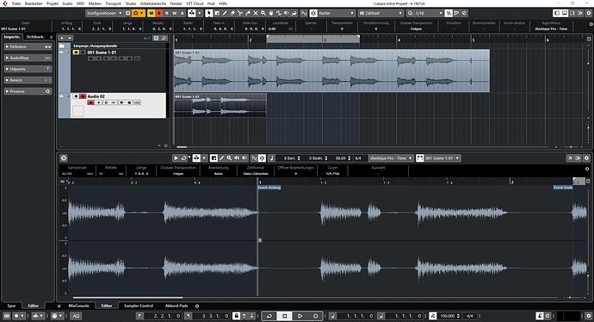Open the VST Cloud menu
This screenshot has width=594, height=322.
click(x=195, y=3)
